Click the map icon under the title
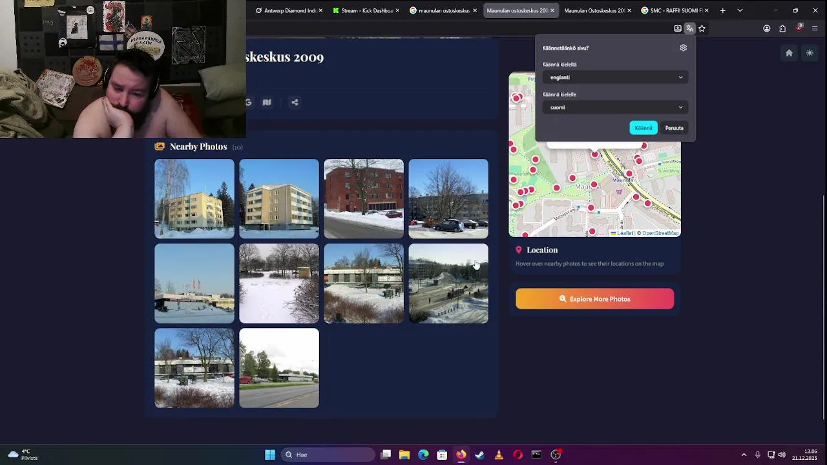This screenshot has height=465, width=827. (267, 102)
